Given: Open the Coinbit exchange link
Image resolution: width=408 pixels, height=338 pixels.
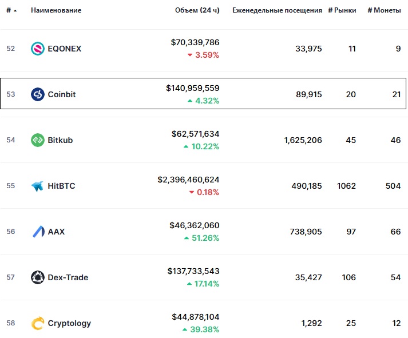Looking at the screenshot, I should [62, 94].
